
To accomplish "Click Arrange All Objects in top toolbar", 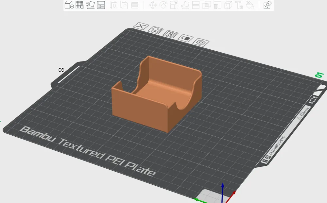I will tap(101, 5).
